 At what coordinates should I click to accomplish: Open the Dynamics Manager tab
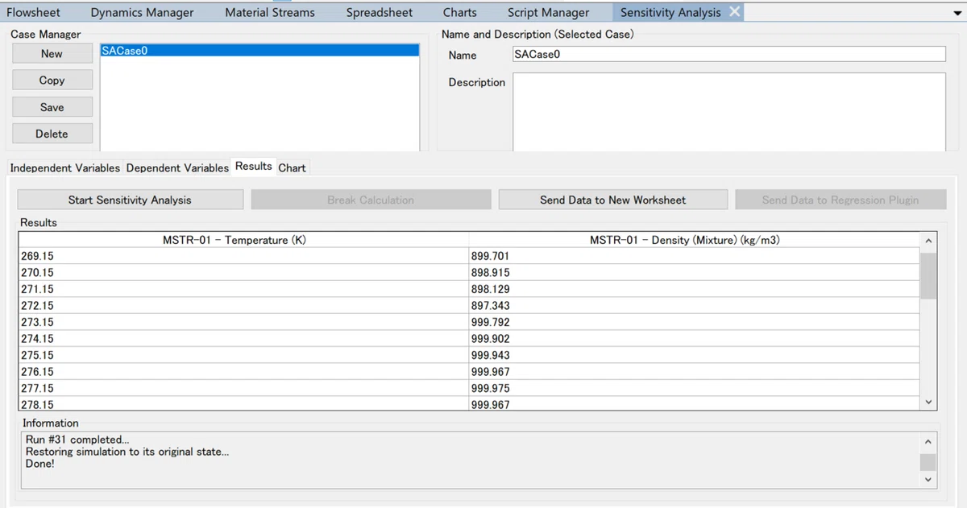click(x=142, y=13)
